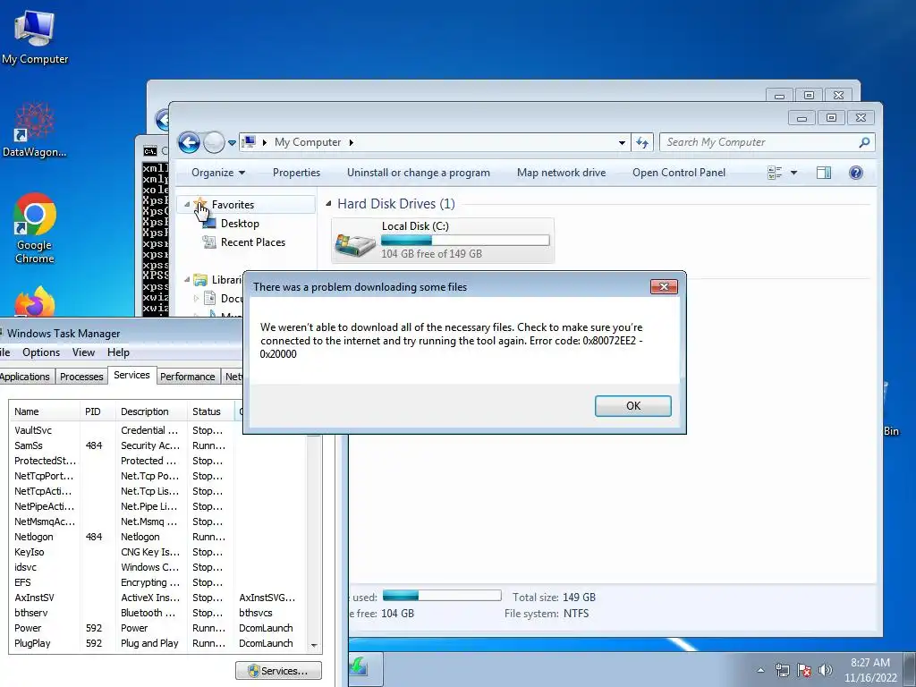This screenshot has width=916, height=687.
Task: Open Task Manager Options menu
Action: tap(41, 352)
